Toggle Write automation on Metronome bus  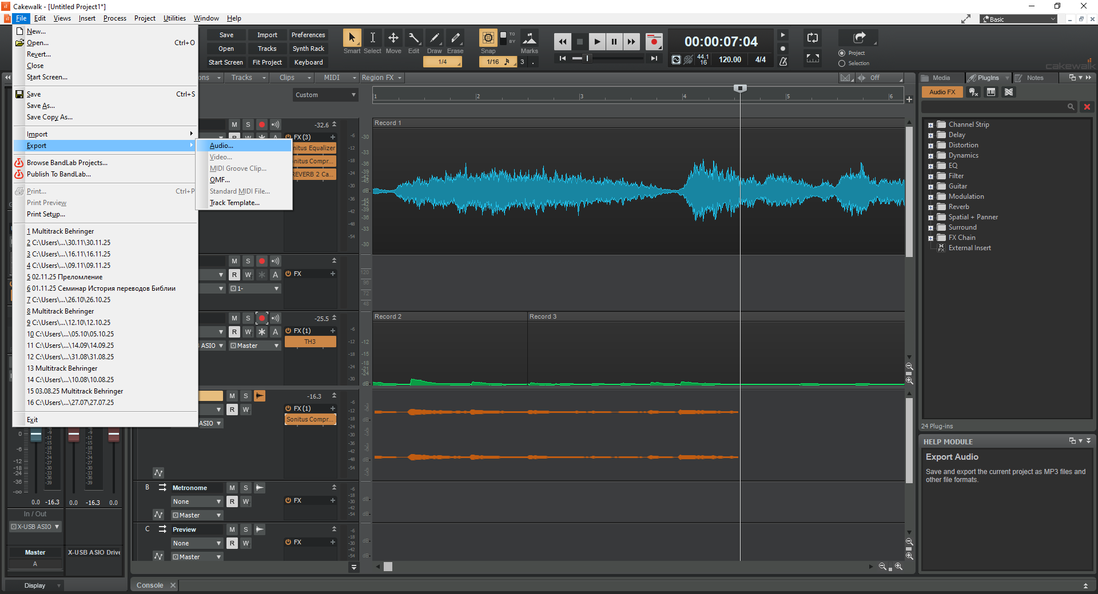246,501
